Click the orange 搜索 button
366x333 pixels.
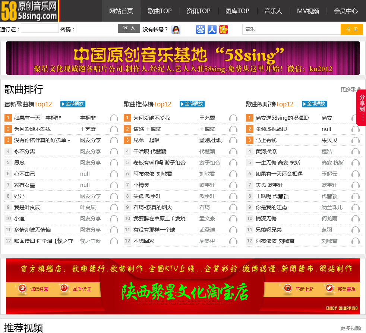click(352, 29)
